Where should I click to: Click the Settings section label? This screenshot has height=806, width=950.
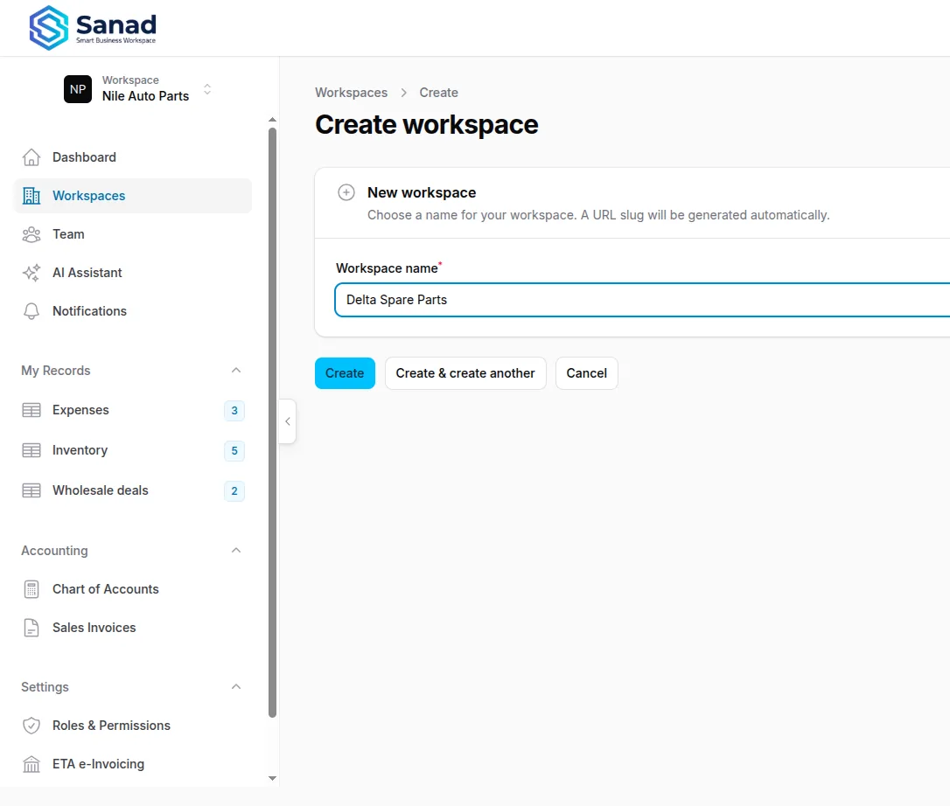[x=45, y=687]
